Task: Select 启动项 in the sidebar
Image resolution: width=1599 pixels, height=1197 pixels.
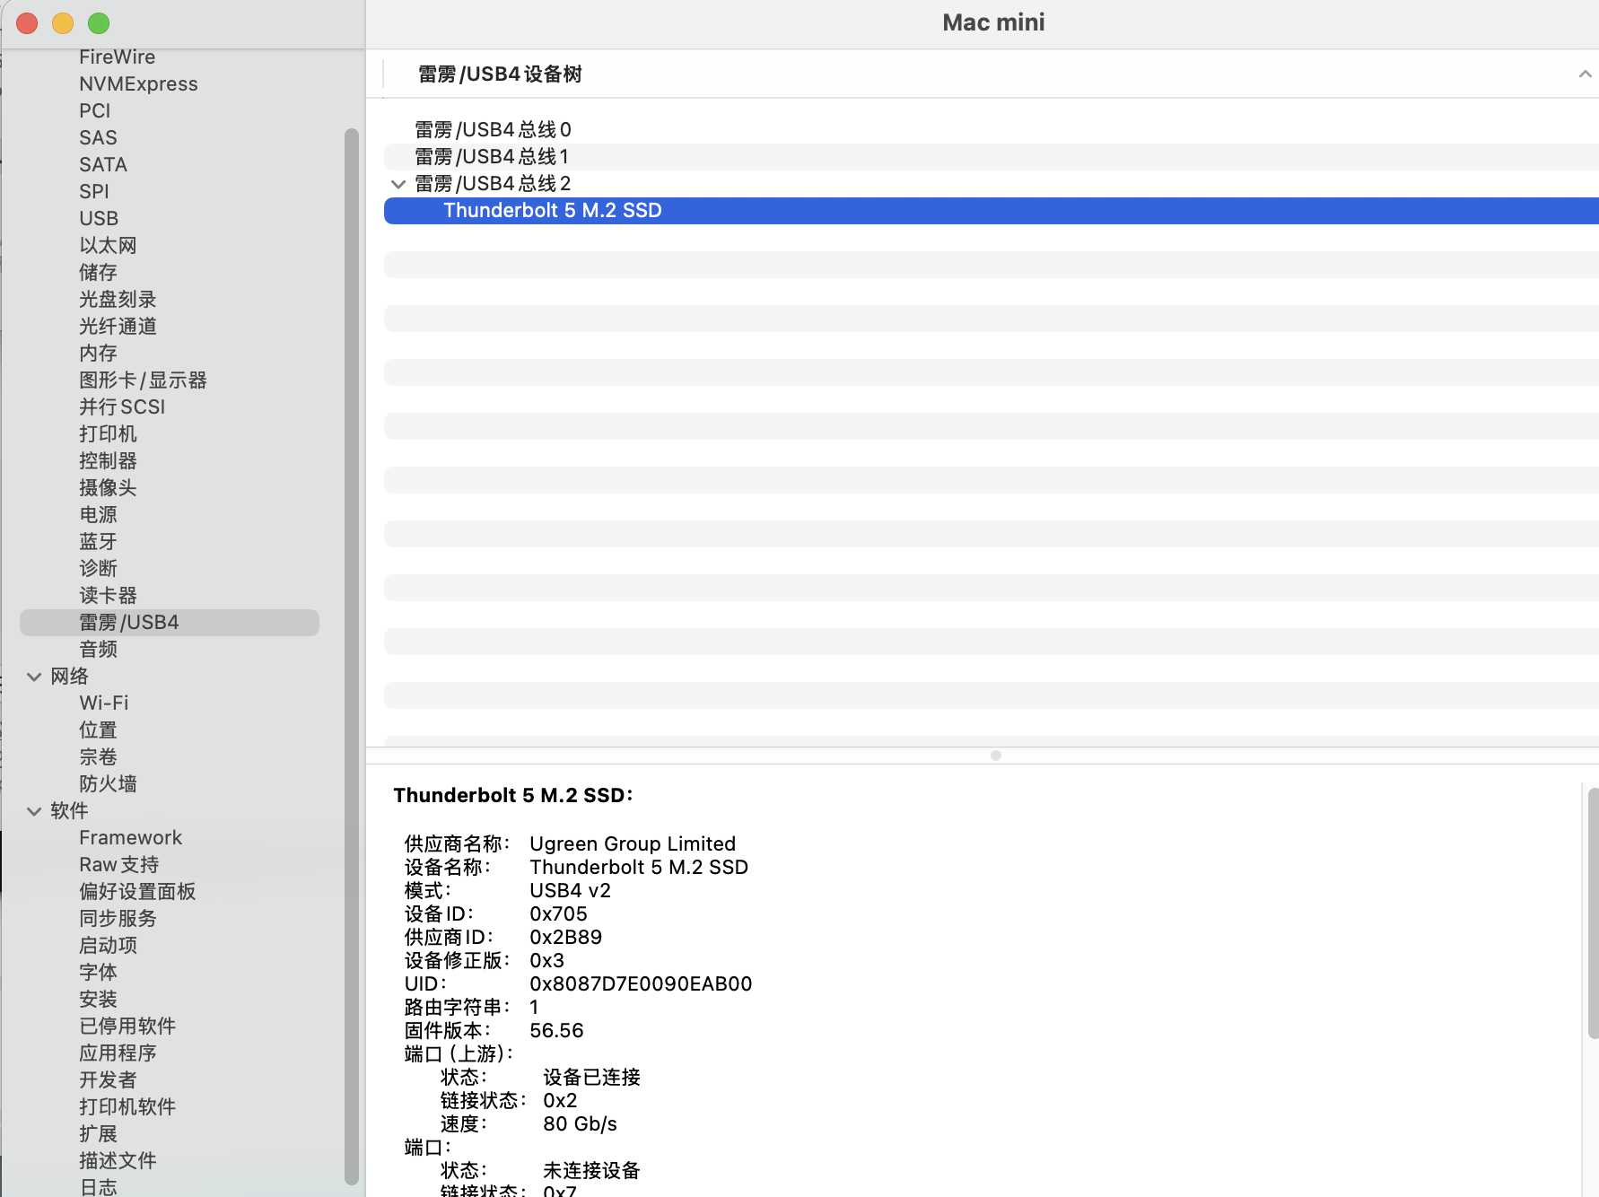Action: 108,946
